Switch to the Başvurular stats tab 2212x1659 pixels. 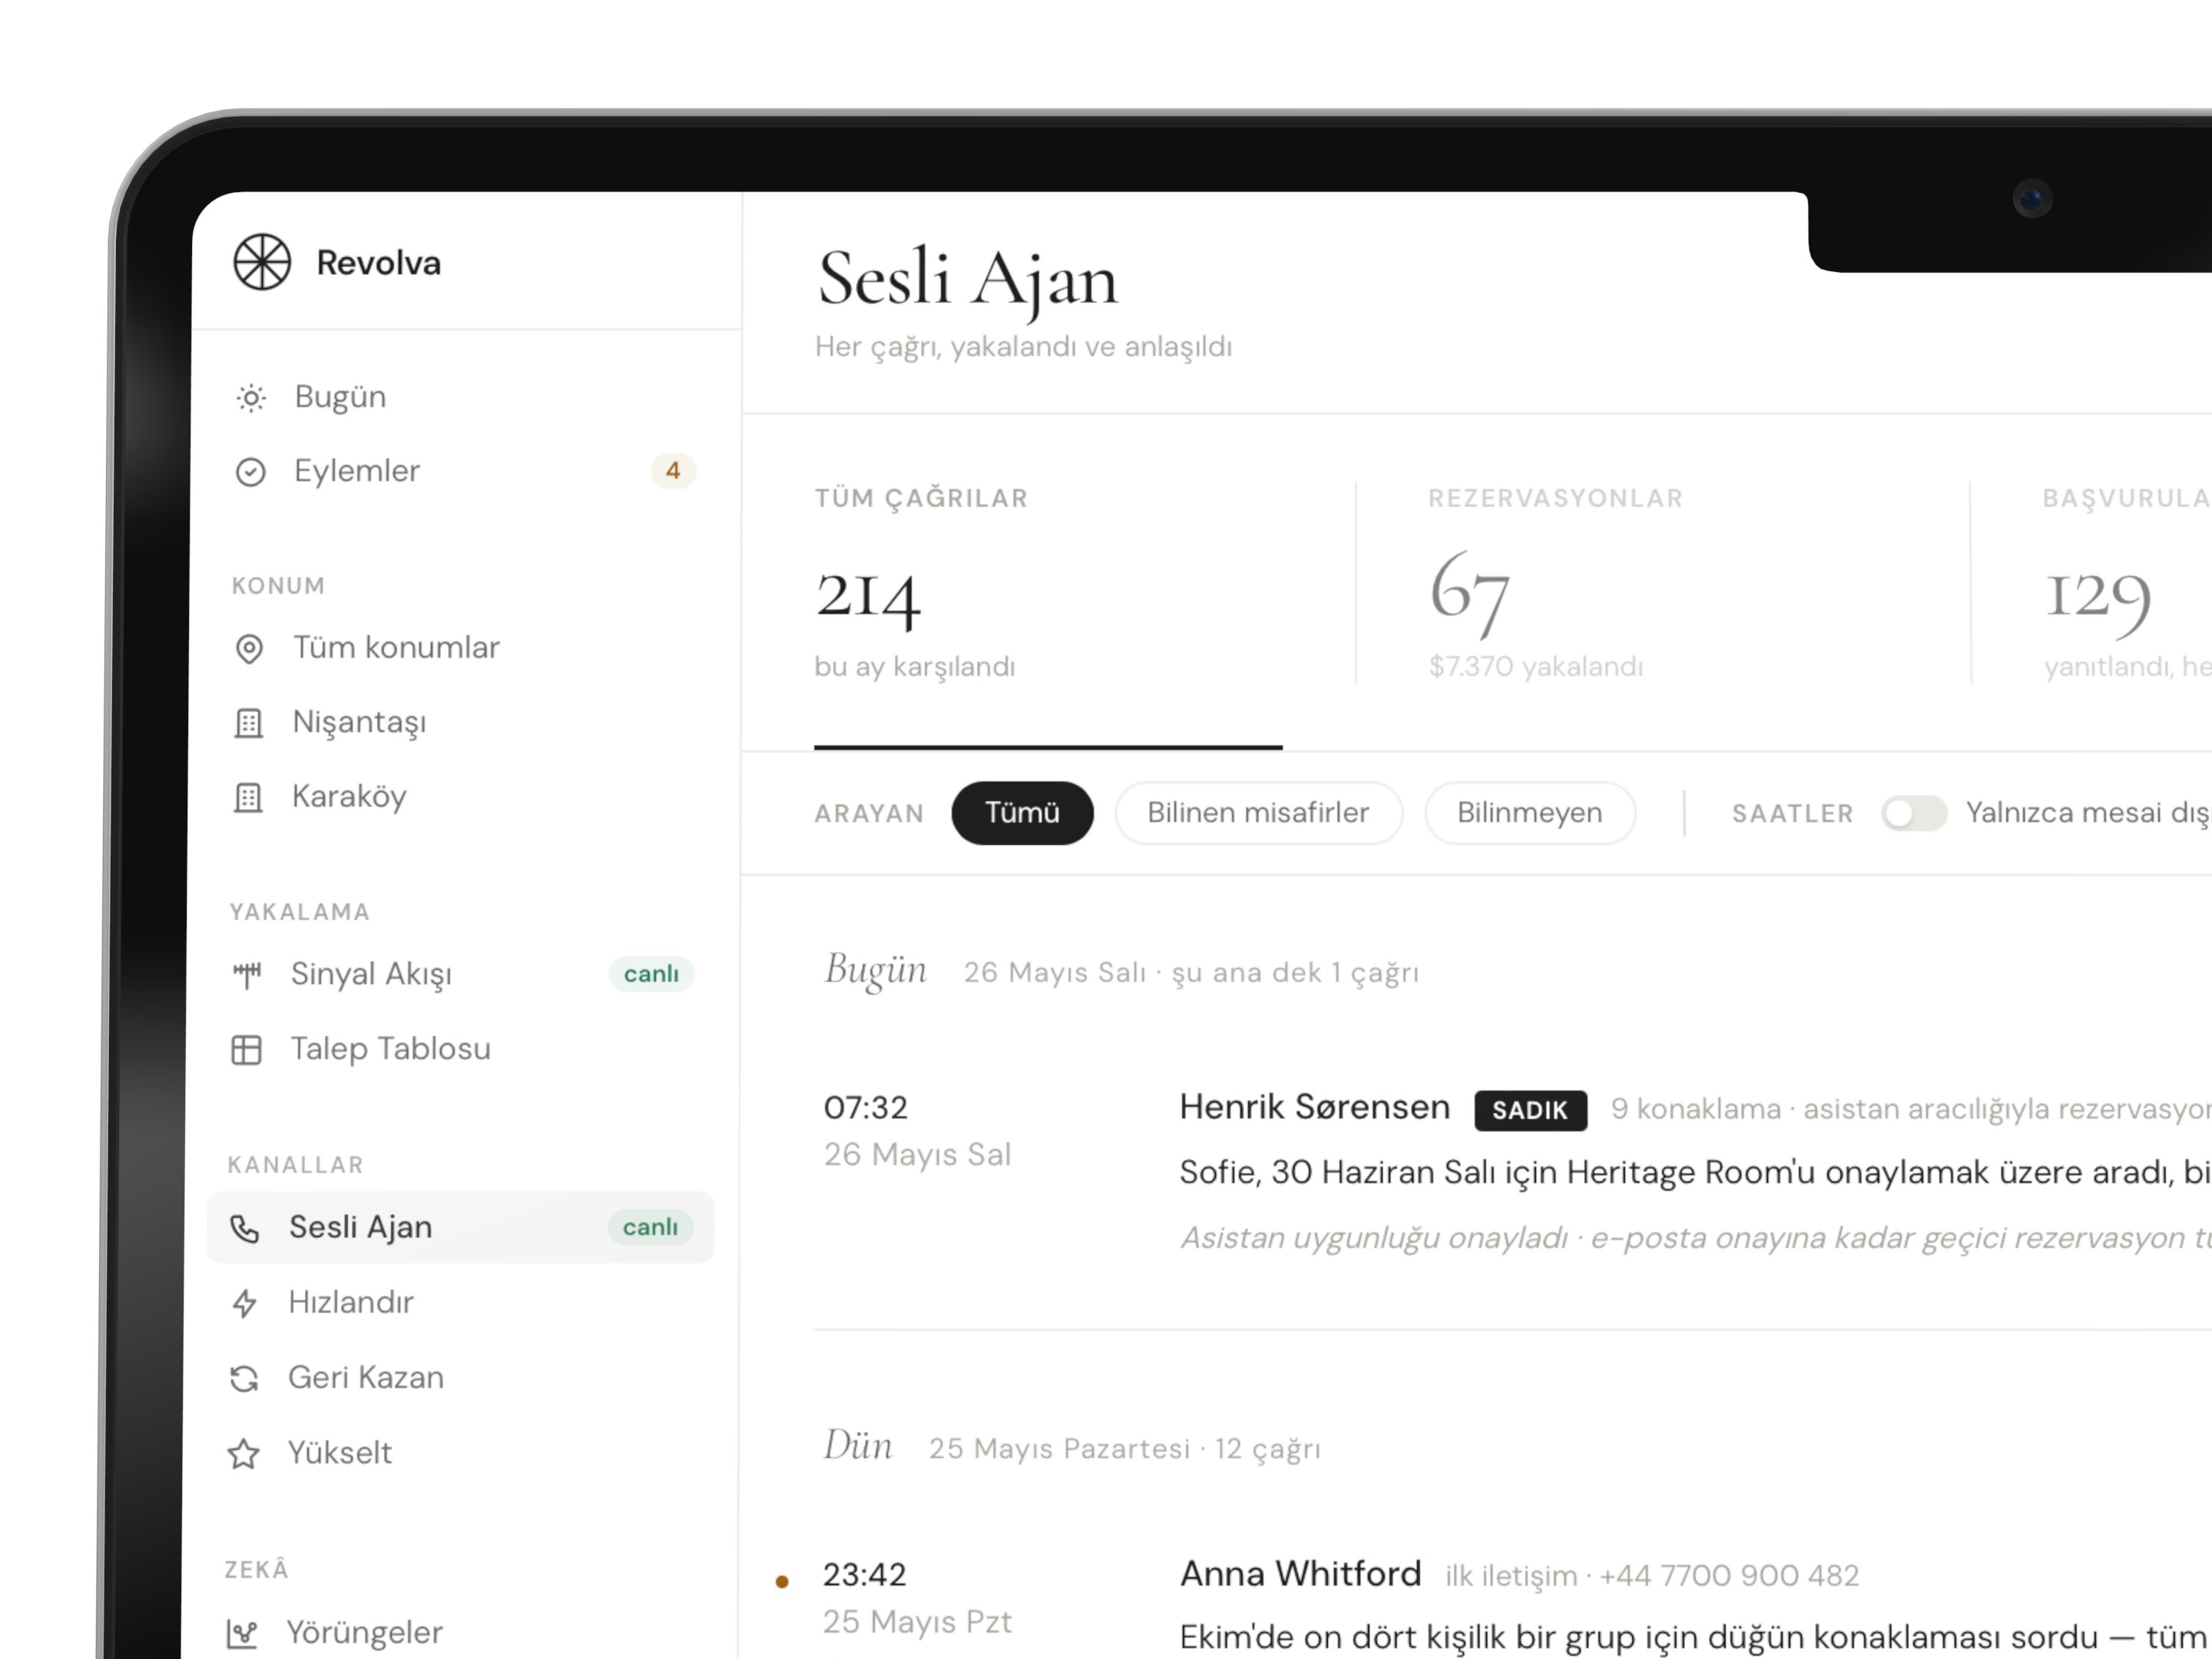pyautogui.click(x=2125, y=584)
